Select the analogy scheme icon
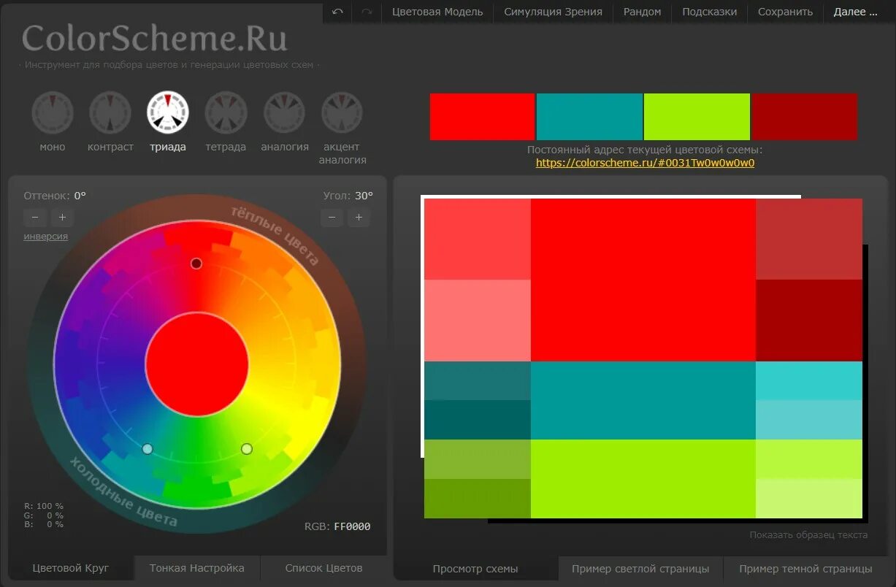The height and width of the screenshot is (587, 896). tap(285, 112)
